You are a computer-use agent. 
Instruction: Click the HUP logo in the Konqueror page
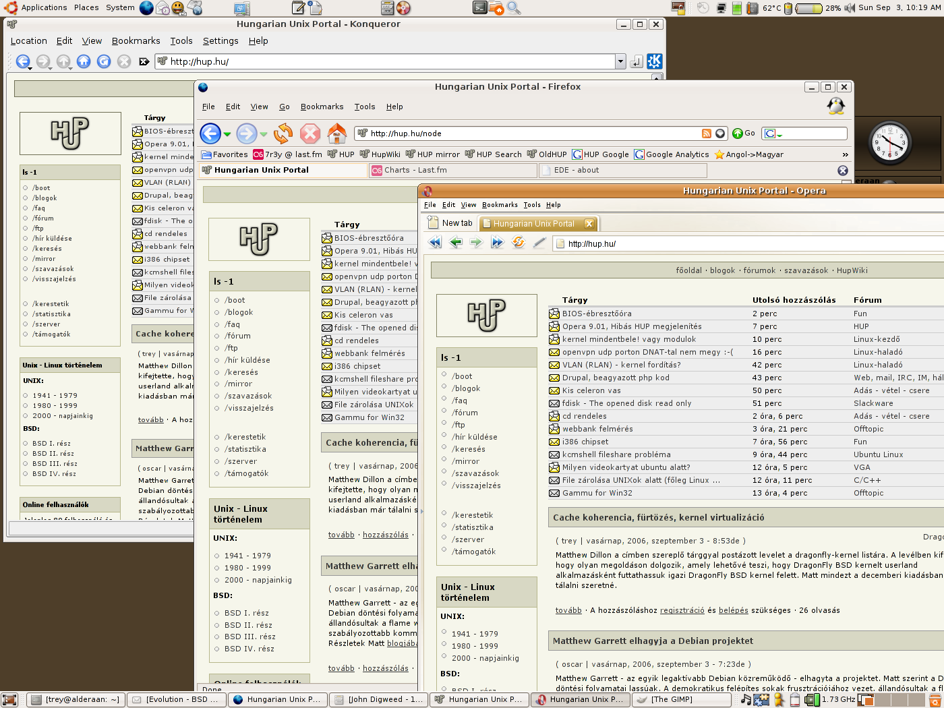(x=70, y=133)
